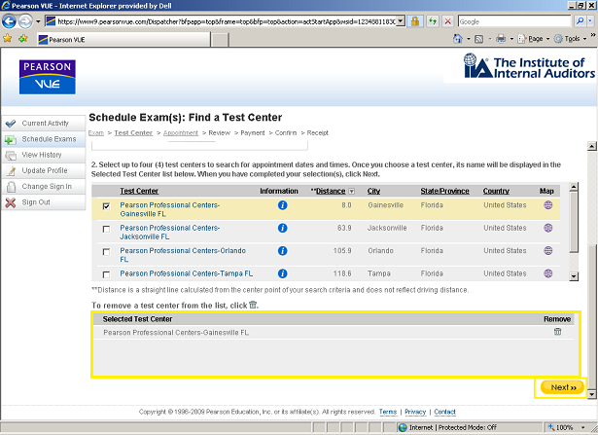Open the zoom level dropdown at 100%
The height and width of the screenshot is (435, 598).
pyautogui.click(x=568, y=427)
